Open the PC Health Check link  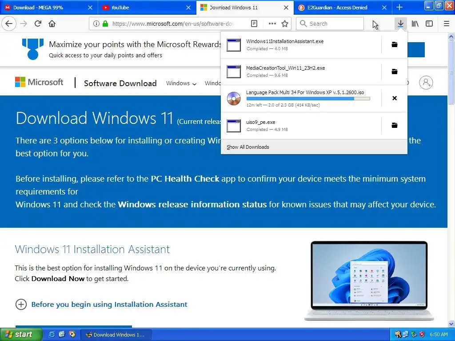pos(185,178)
